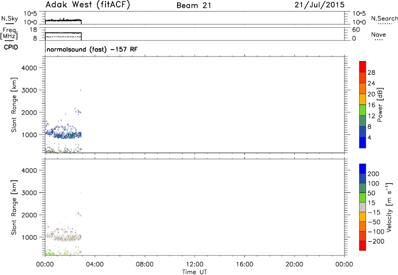This screenshot has width=398, height=275.
Task: Click the 'Nave' legend label
Action: click(379, 34)
